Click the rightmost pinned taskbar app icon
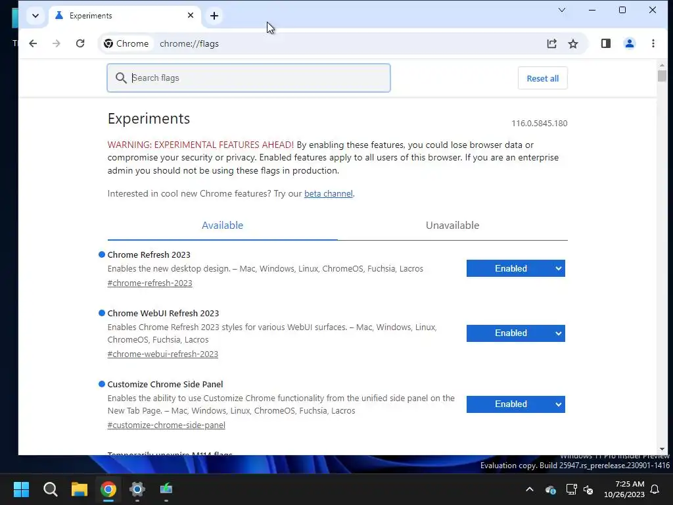The width and height of the screenshot is (673, 505). coord(166,489)
